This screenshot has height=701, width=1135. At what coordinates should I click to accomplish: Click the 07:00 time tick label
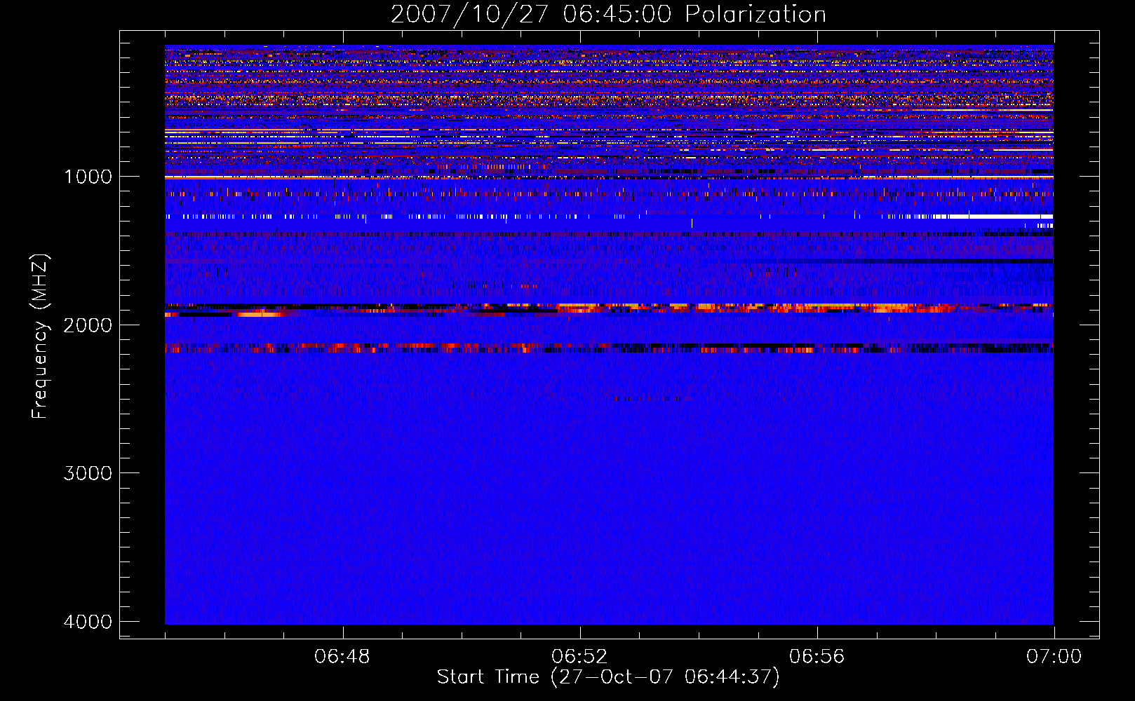tap(1054, 657)
